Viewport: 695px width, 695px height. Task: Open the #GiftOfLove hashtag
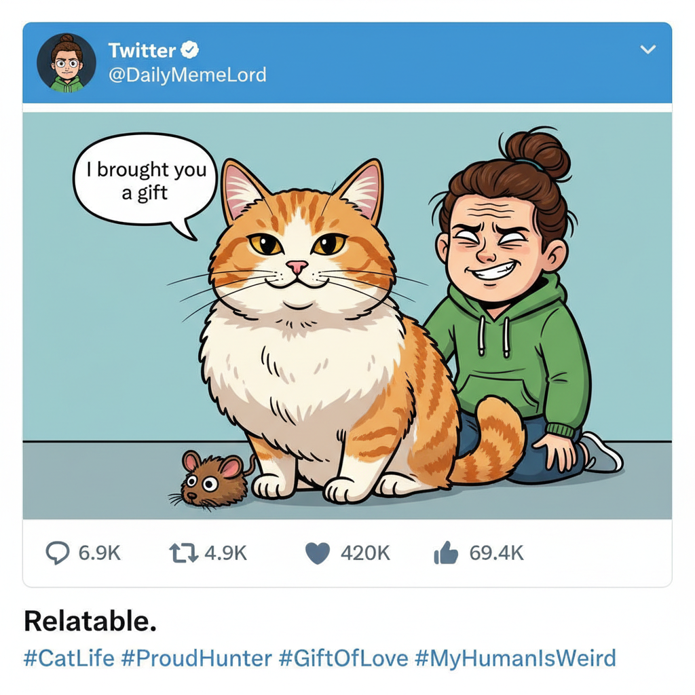click(343, 658)
